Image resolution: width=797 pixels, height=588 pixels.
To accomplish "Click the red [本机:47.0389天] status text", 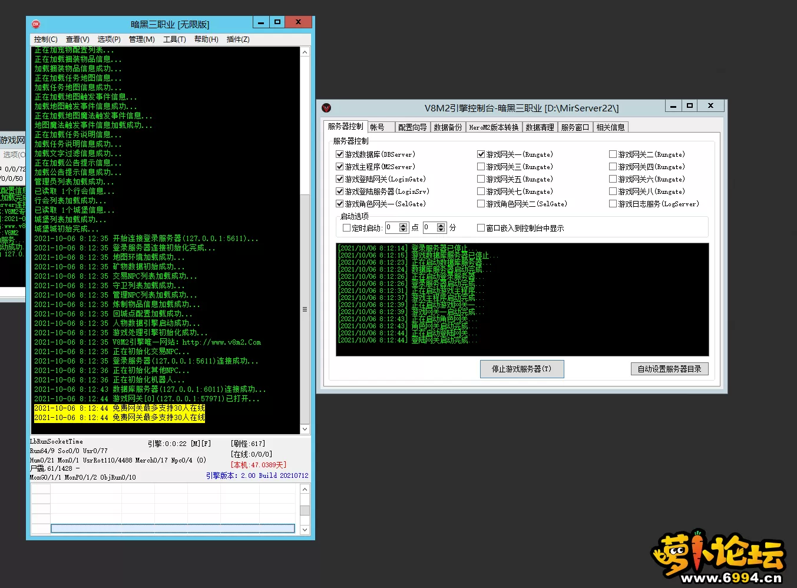I will 259,465.
